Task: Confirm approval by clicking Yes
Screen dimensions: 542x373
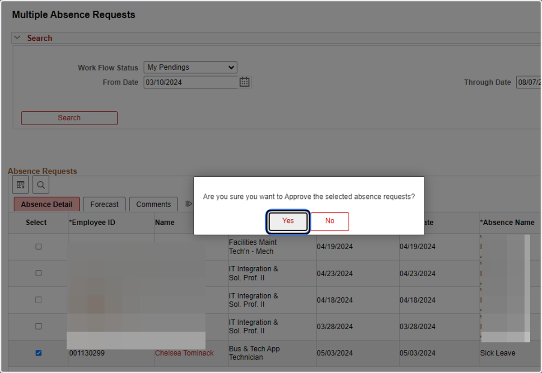Action: (x=288, y=222)
